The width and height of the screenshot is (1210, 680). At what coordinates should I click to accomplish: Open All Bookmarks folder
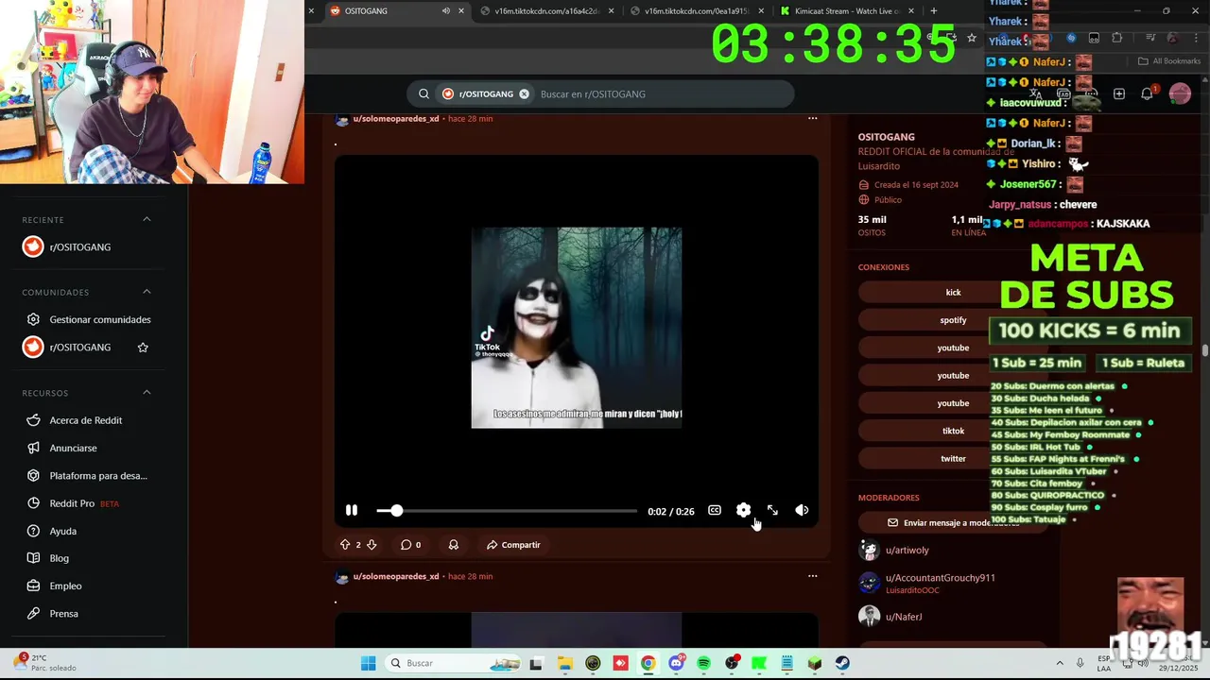(x=1169, y=61)
